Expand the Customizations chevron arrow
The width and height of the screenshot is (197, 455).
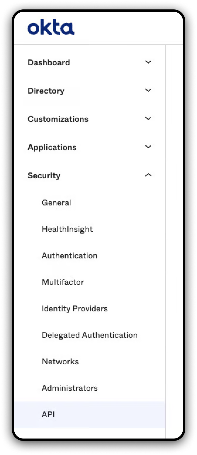click(x=148, y=119)
